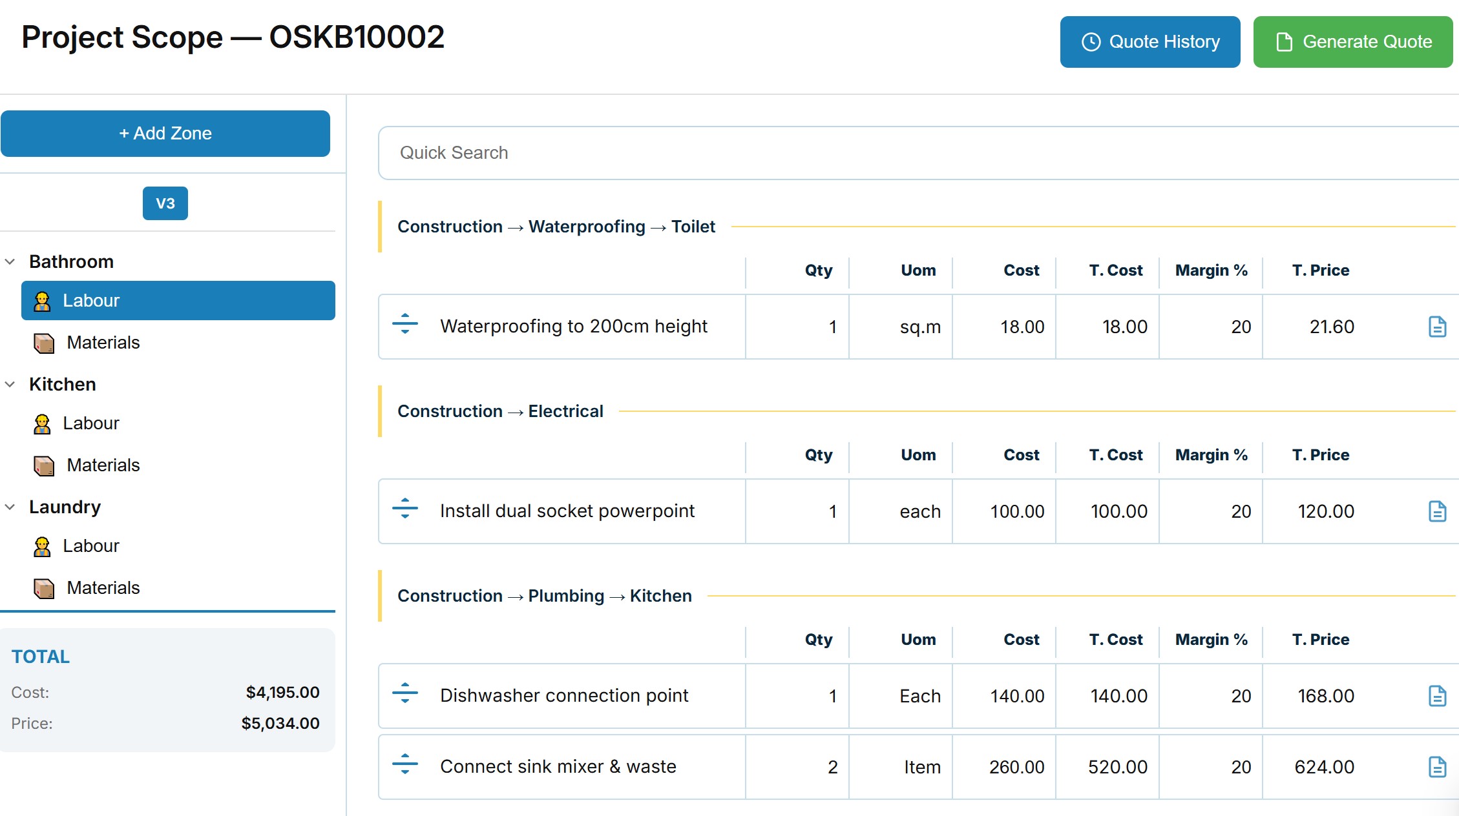Click reorder handle for Connect sink mixer & waste
The image size is (1459, 816).
pyautogui.click(x=405, y=764)
